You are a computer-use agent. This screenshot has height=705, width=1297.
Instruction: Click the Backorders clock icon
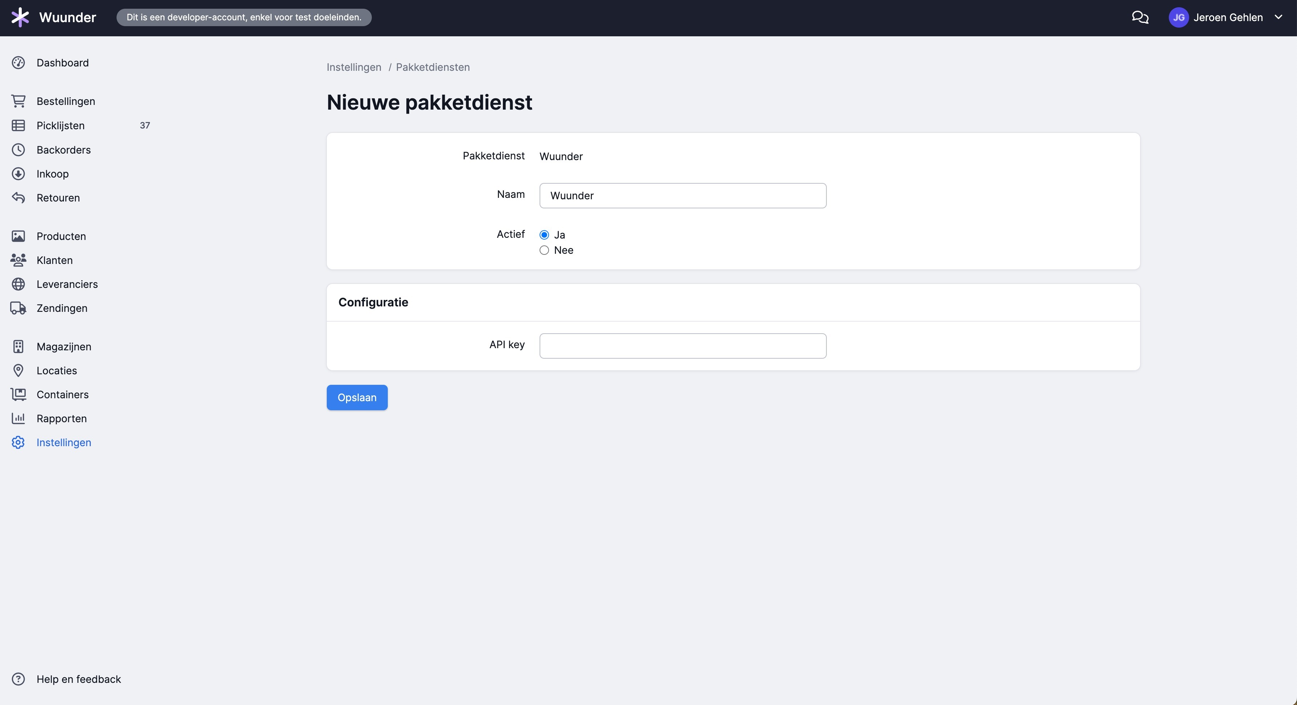(18, 150)
